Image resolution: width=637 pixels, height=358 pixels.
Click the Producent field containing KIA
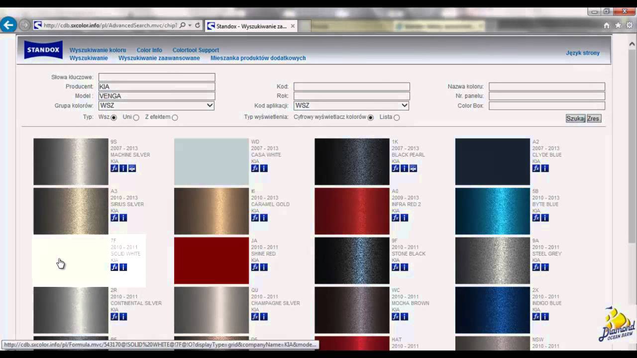[x=157, y=87]
